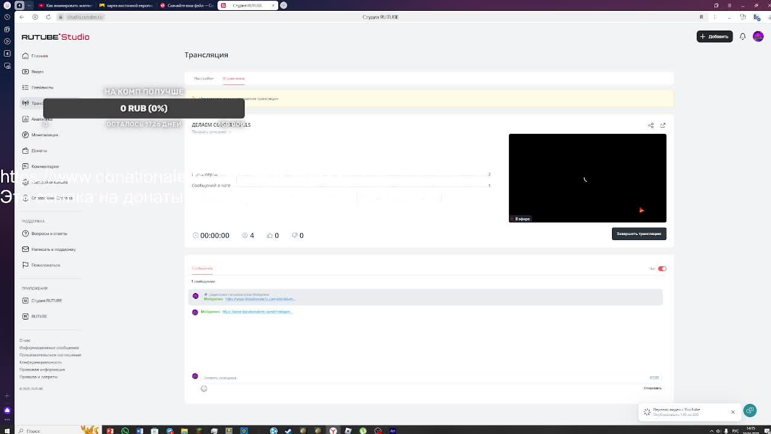Open stream in new window icon
Viewport: 771px width, 434px height.
tap(663, 125)
